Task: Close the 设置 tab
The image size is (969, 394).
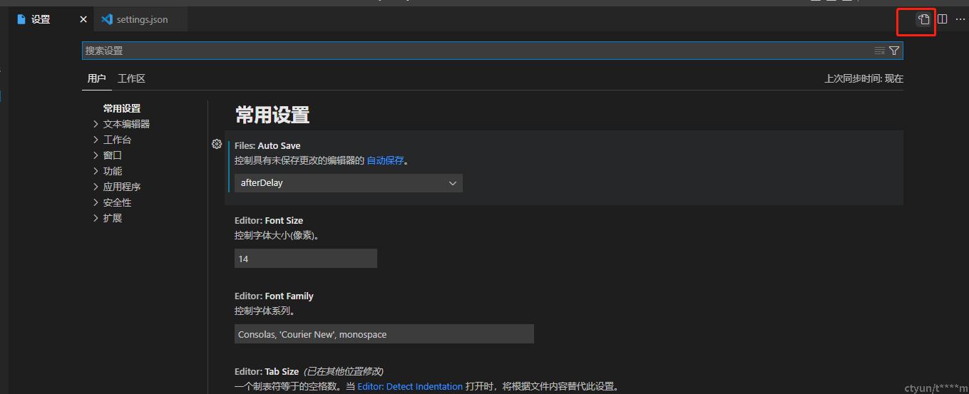Action: pyautogui.click(x=83, y=19)
